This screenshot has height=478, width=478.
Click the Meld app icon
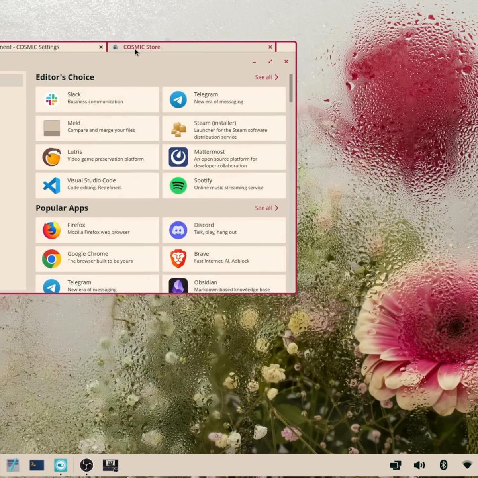[52, 128]
